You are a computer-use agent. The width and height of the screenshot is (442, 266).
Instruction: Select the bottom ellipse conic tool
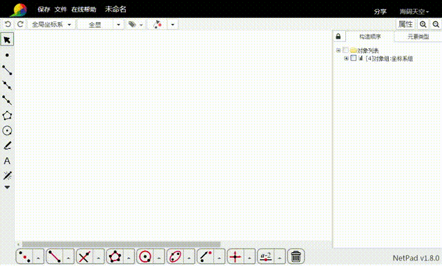pos(175,256)
